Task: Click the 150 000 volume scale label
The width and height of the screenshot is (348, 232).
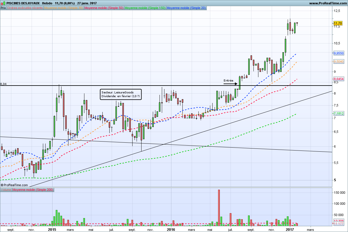Action: pyautogui.click(x=339, y=193)
